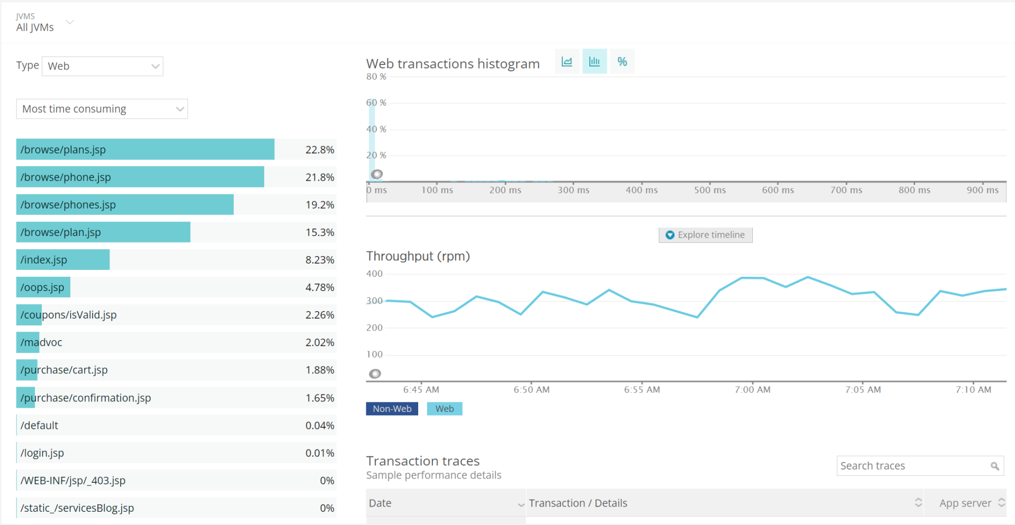Select the bar chart view icon
The width and height of the screenshot is (1015, 525).
[x=594, y=61]
